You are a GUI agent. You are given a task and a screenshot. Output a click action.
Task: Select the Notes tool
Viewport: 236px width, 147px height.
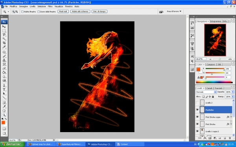(x=4, y=103)
